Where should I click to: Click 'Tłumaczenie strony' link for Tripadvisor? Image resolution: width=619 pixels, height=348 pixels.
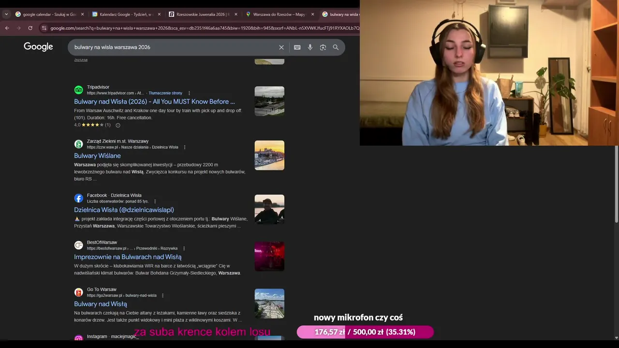tap(165, 93)
